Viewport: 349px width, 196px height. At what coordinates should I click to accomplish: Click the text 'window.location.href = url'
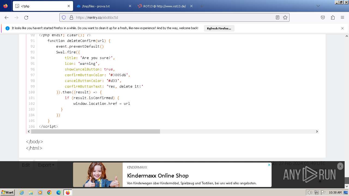point(102,103)
